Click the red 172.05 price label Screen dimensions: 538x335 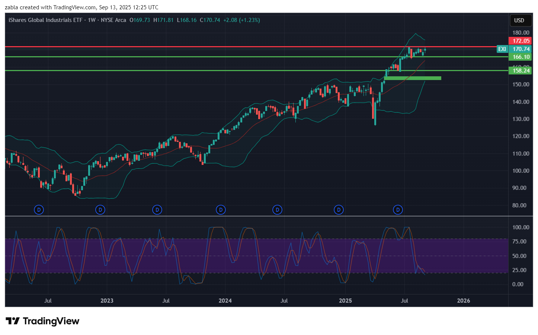[x=520, y=41]
